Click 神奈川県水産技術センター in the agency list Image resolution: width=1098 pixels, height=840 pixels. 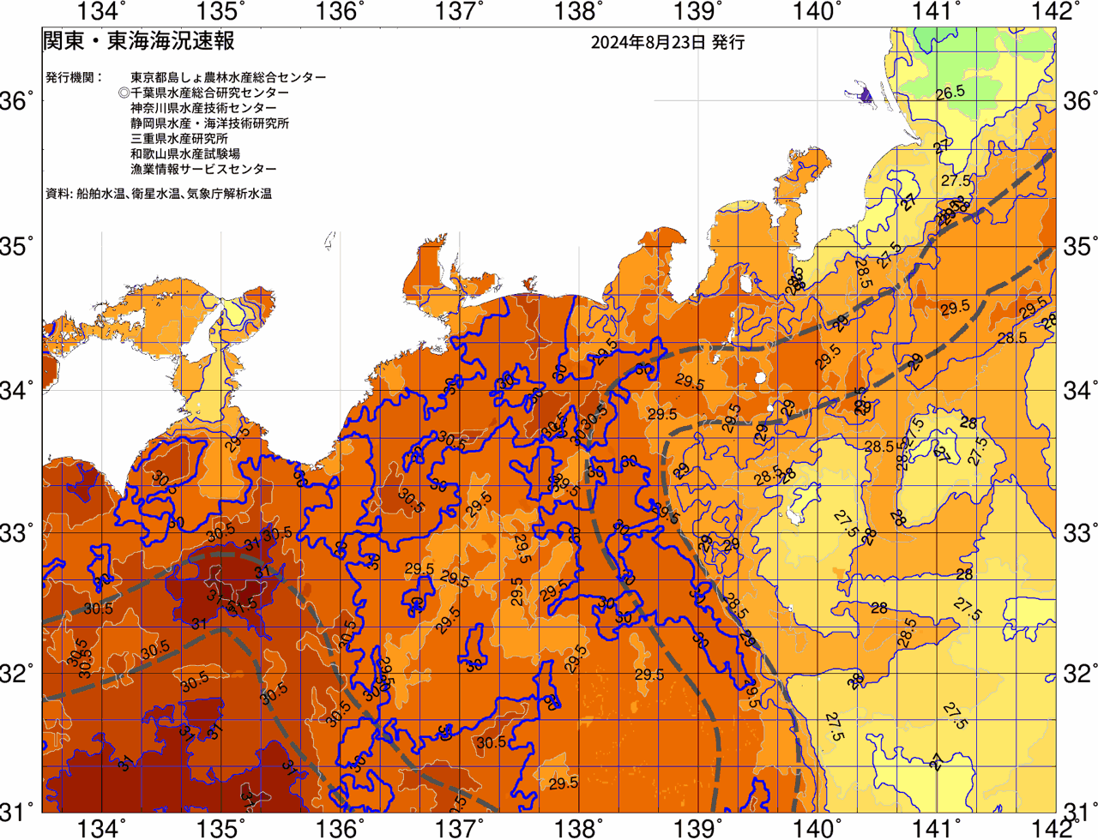[203, 108]
